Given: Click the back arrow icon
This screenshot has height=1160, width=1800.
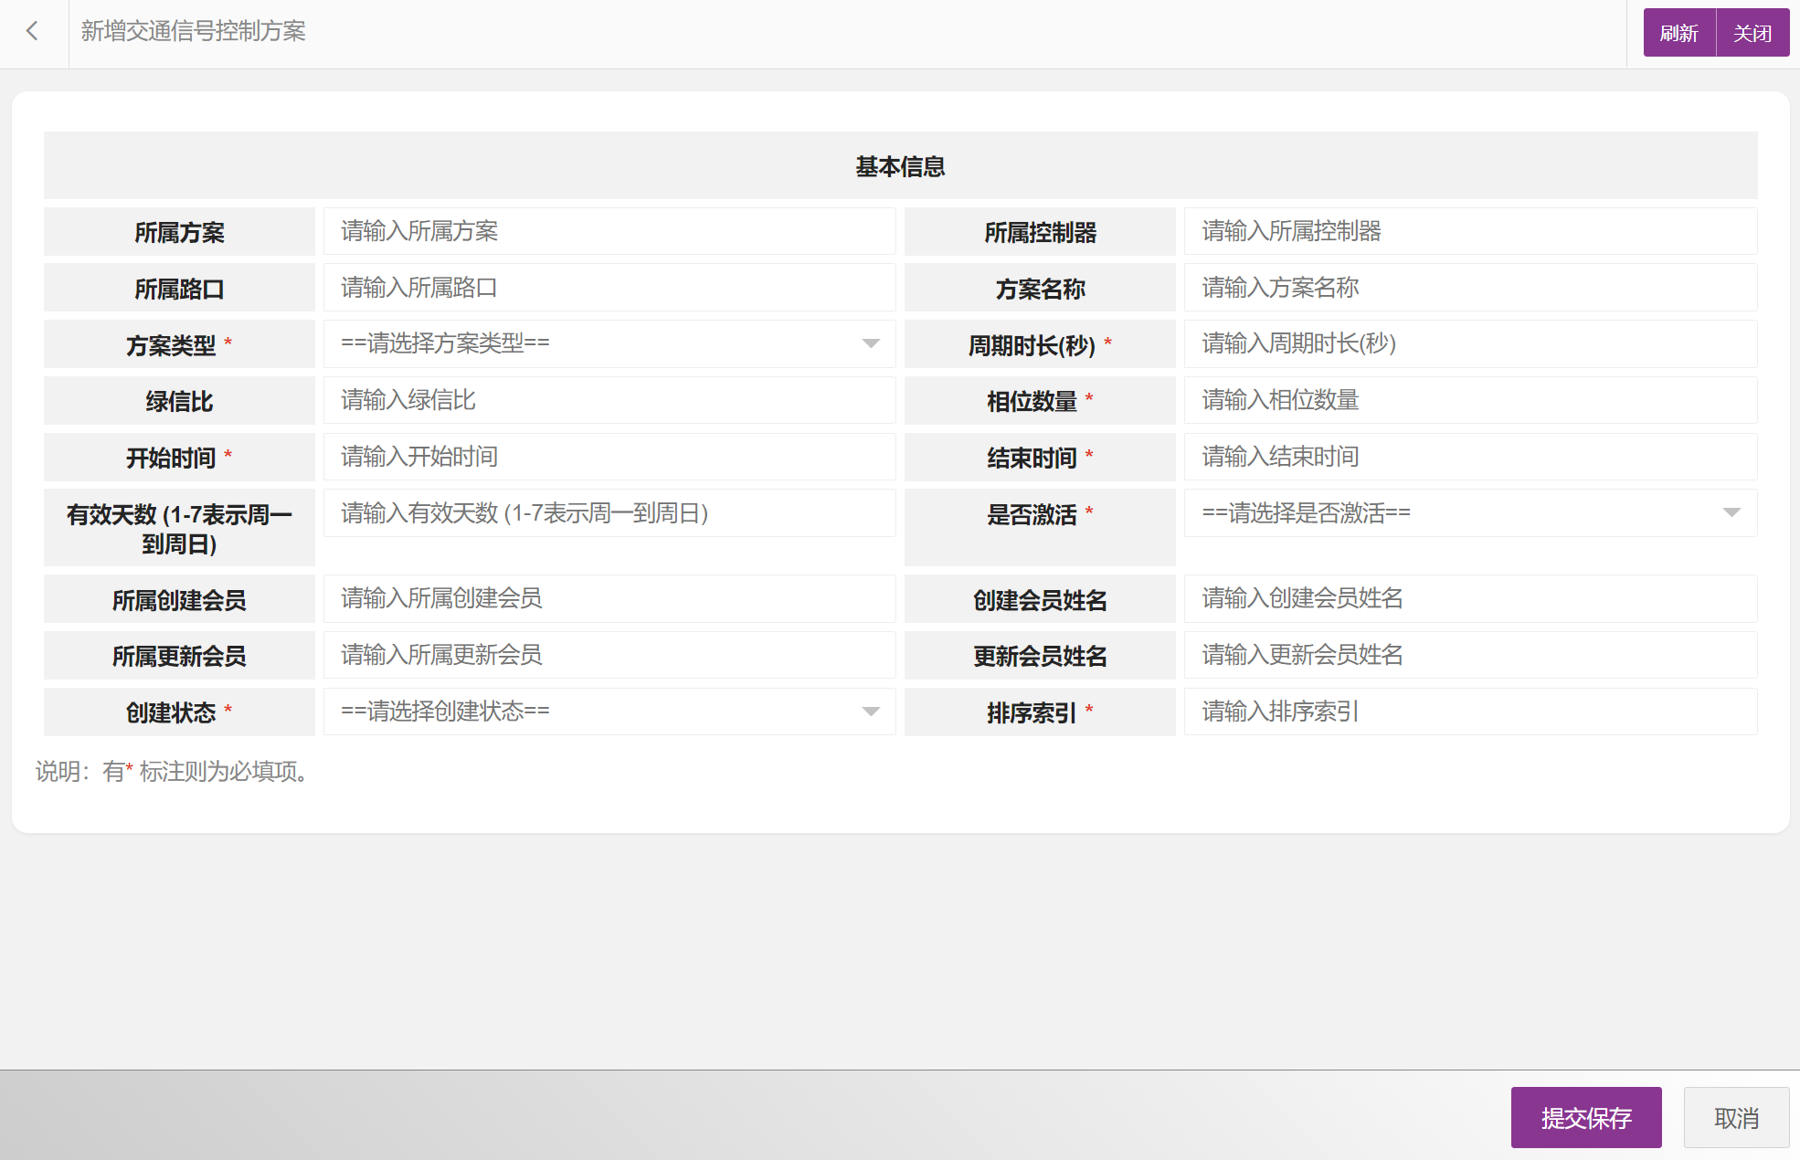Looking at the screenshot, I should [x=33, y=32].
